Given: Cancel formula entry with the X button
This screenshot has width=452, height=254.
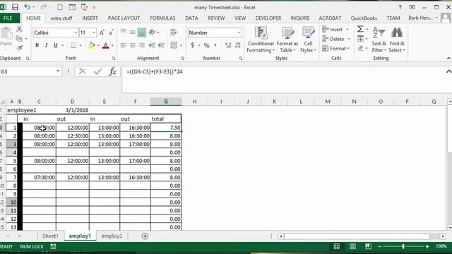Looking at the screenshot, I should tap(83, 71).
